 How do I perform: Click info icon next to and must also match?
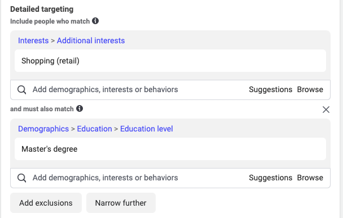pyautogui.click(x=80, y=108)
